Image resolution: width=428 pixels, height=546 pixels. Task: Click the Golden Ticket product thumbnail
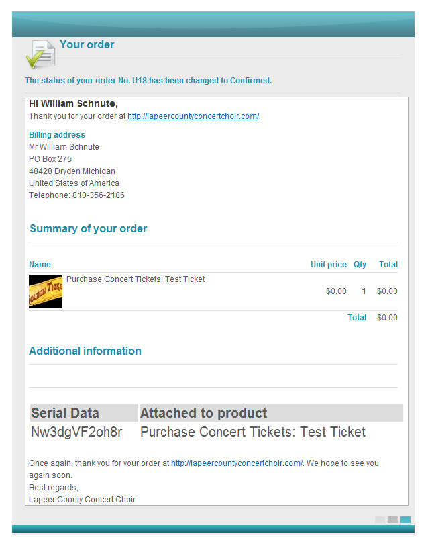click(46, 291)
